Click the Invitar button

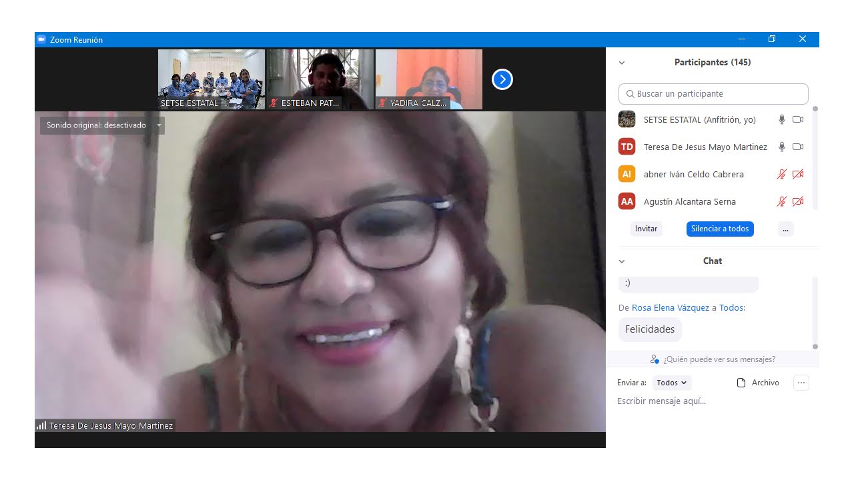[646, 229]
